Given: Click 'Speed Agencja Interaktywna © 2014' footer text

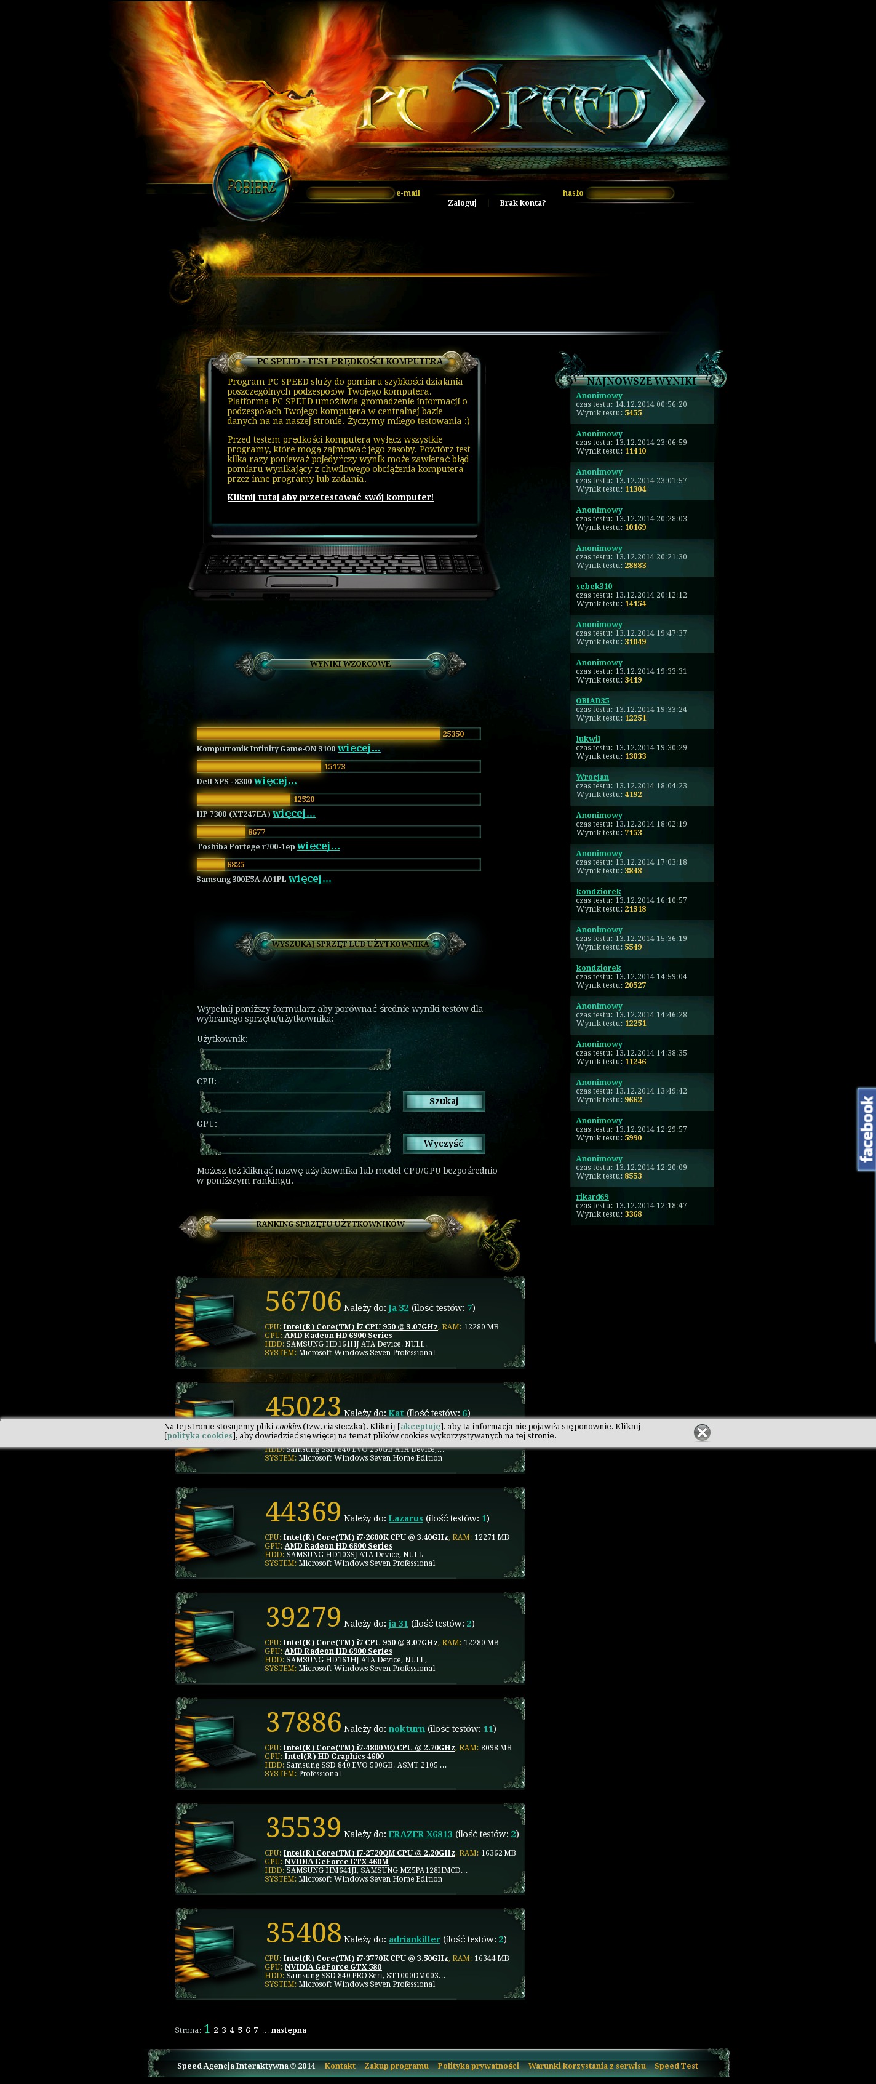Looking at the screenshot, I should click(246, 2066).
